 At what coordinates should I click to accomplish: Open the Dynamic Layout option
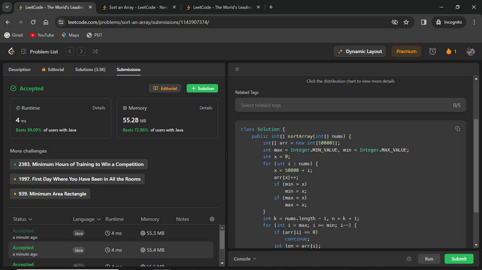click(360, 51)
